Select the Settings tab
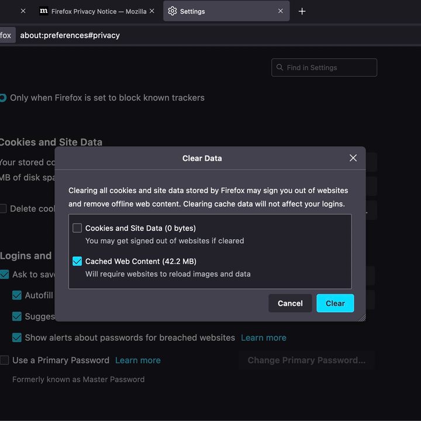Screen dimensions: 421x421 pos(226,11)
